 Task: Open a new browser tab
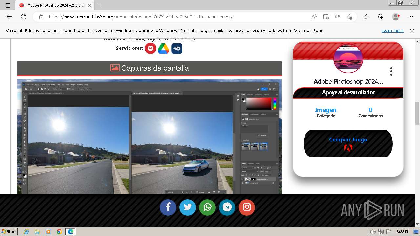click(x=100, y=5)
